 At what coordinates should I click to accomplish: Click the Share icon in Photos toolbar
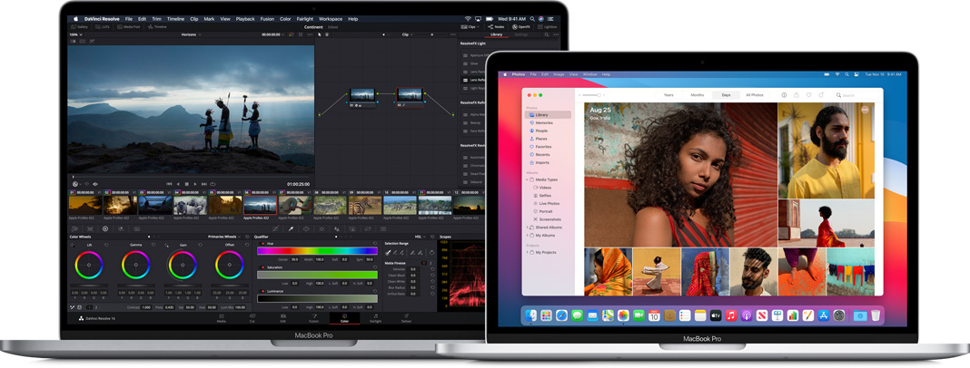pos(796,95)
